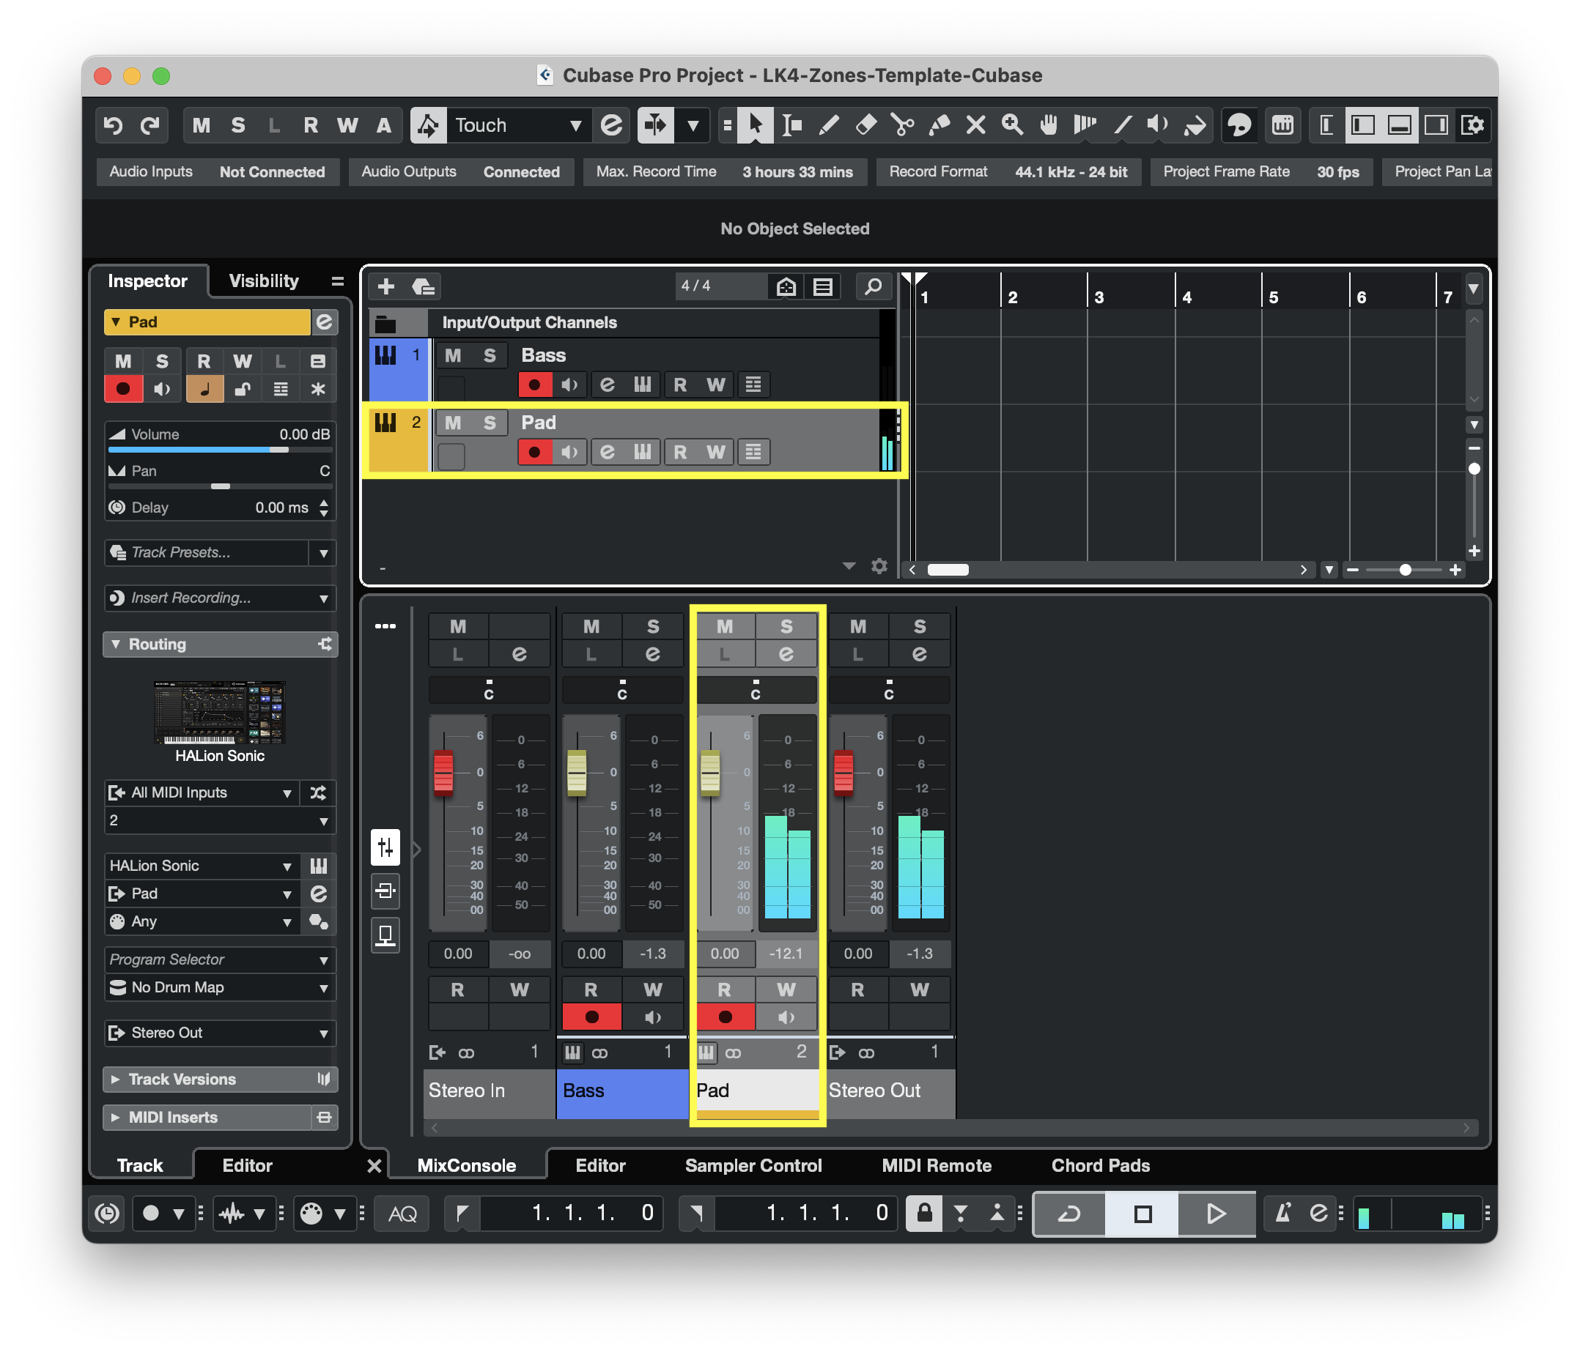Adjust the Inspector Volume slider
The image size is (1580, 1352).
[x=220, y=450]
